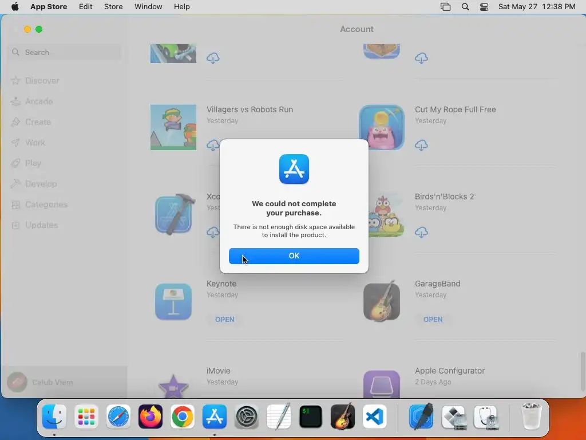Dismiss the dialog with OK button

click(294, 256)
